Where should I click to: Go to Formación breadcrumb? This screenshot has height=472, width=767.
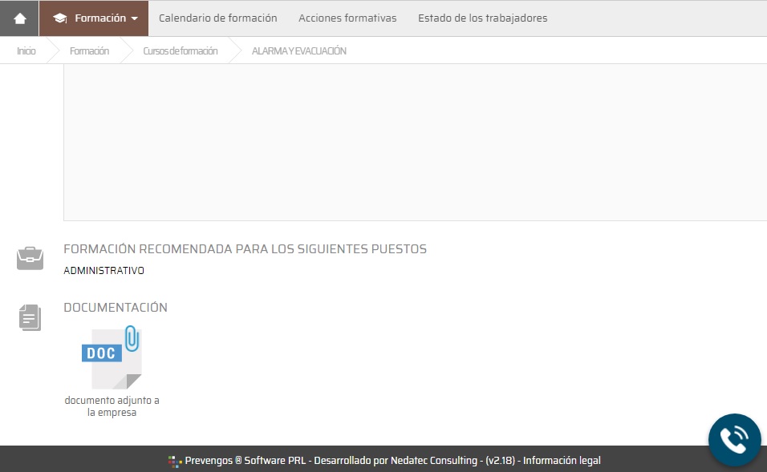[89, 50]
